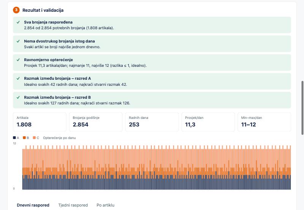Open the Tjedni raspored tab
The height and width of the screenshot is (210, 304).
(x=73, y=205)
